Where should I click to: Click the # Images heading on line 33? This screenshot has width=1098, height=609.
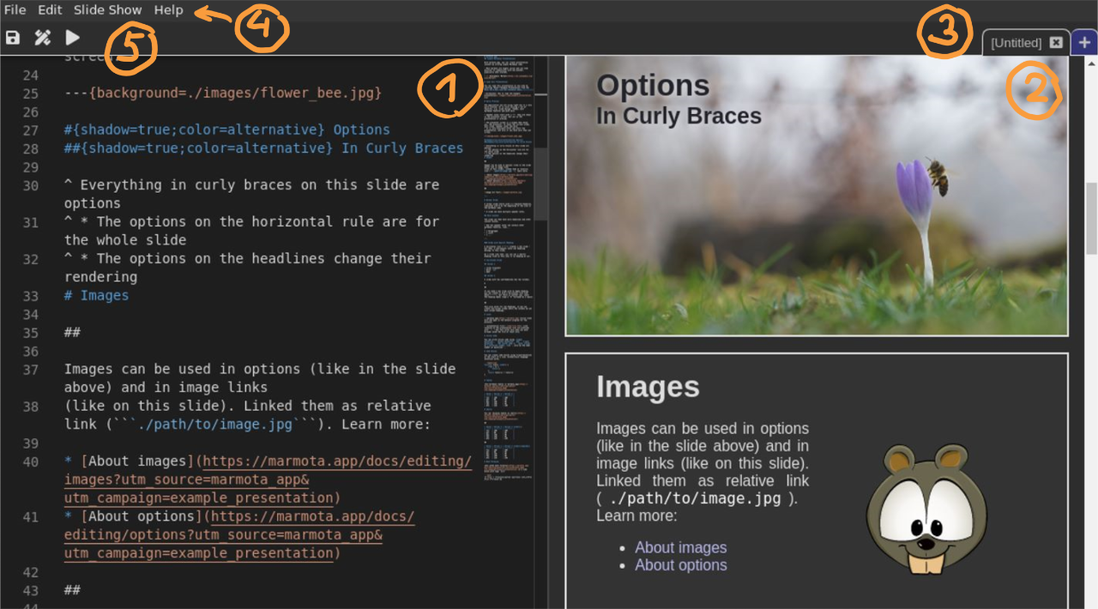pos(96,294)
